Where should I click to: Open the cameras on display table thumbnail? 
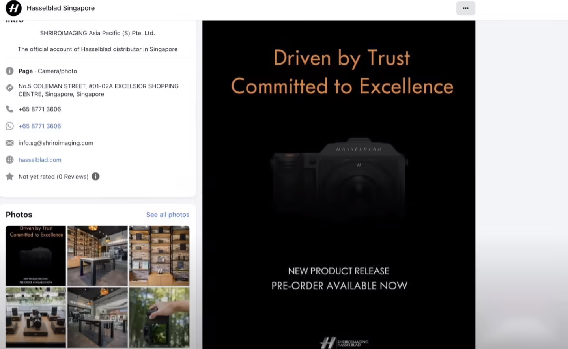click(36, 317)
